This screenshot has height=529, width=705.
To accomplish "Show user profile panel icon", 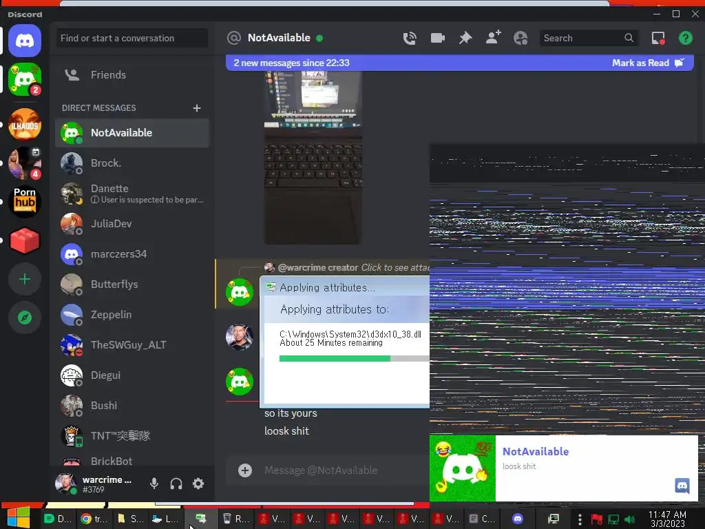I will (x=520, y=39).
